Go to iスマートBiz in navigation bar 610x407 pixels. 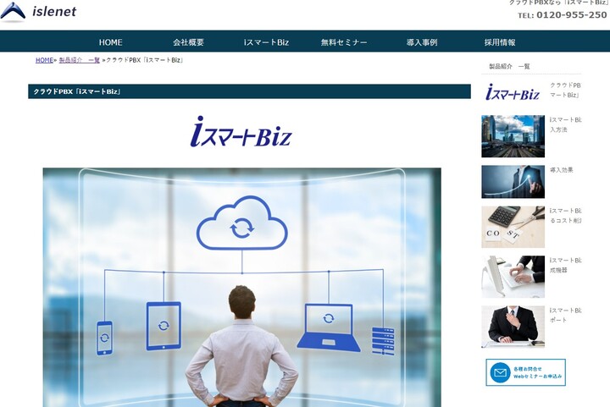tap(266, 42)
